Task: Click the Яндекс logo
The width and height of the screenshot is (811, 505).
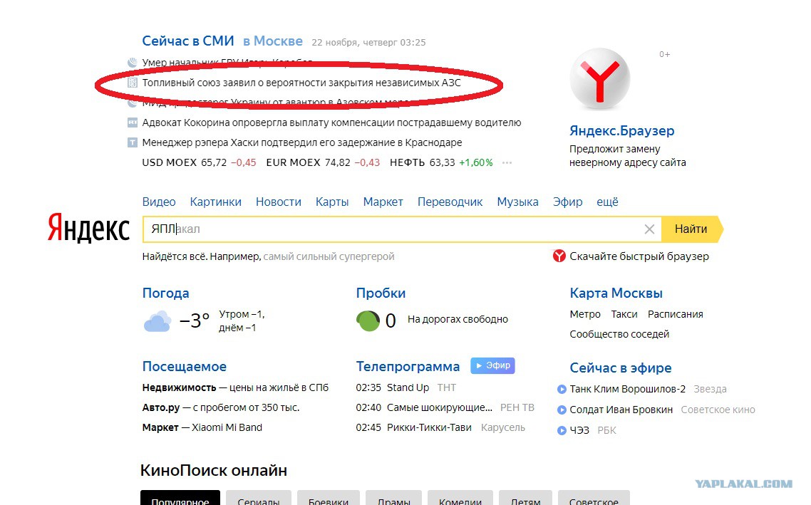Action: pyautogui.click(x=88, y=228)
